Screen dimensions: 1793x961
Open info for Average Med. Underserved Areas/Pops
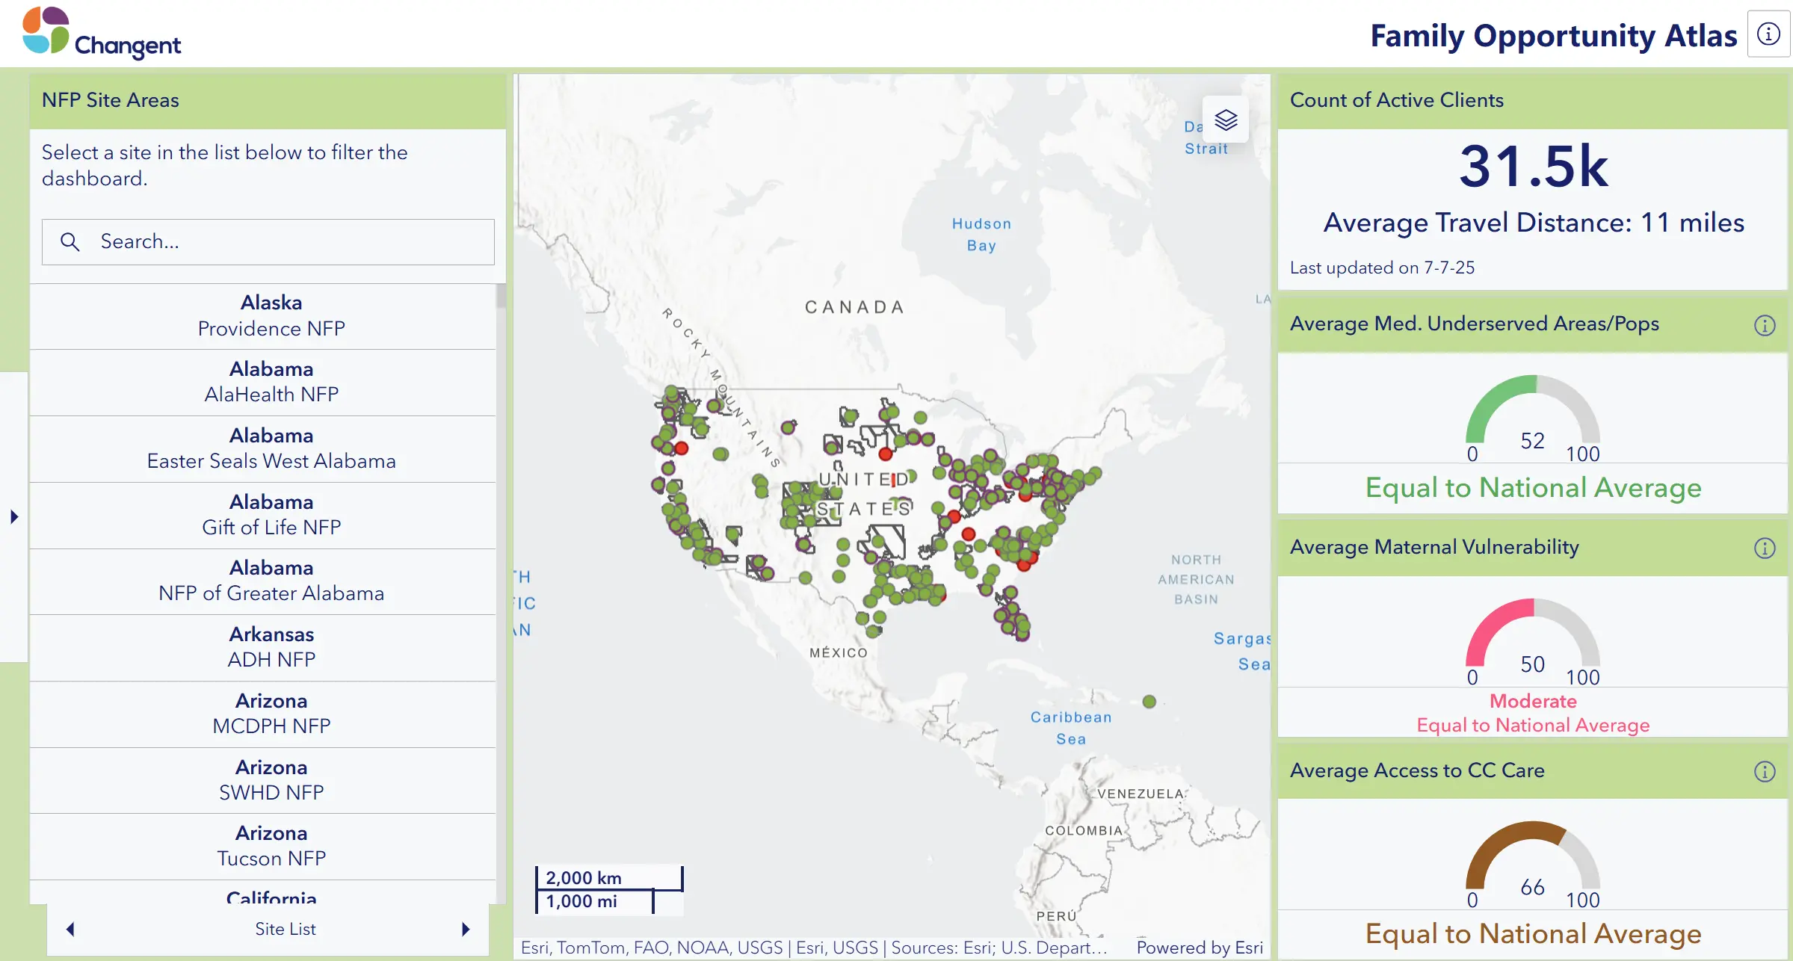tap(1765, 325)
